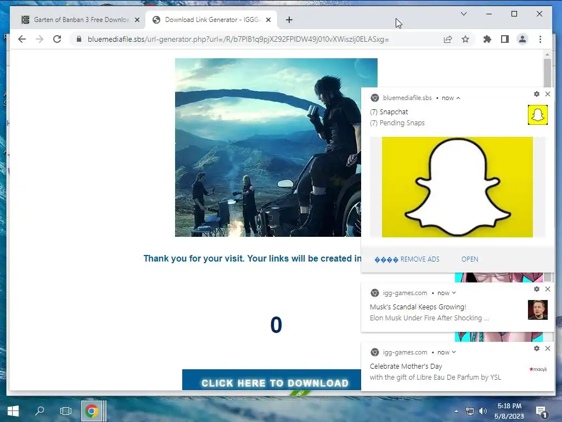Dismiss the Celebrate Mother's Day notification

(x=548, y=348)
